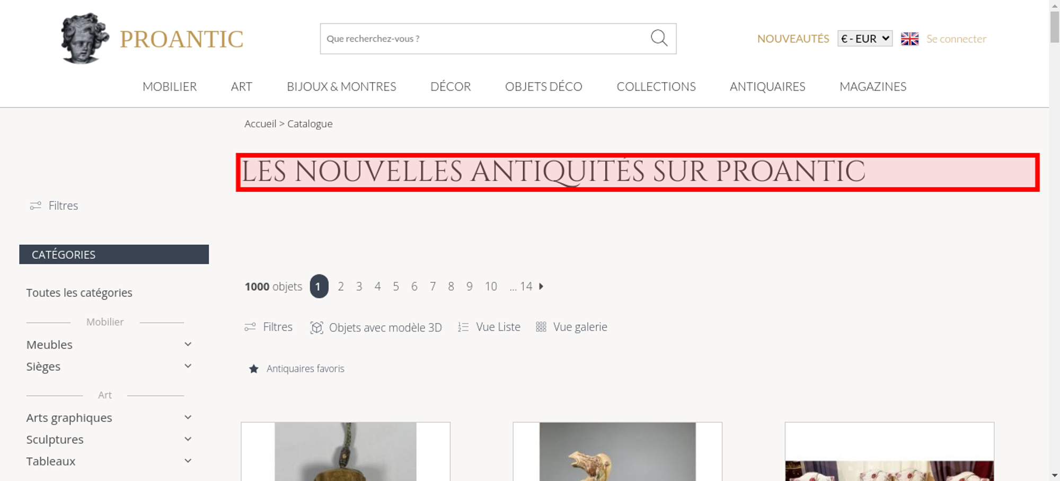Image resolution: width=1060 pixels, height=481 pixels.
Task: Click the magnifying glass search icon
Action: tap(659, 38)
